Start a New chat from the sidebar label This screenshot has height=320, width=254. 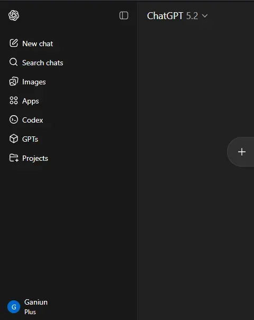38,44
